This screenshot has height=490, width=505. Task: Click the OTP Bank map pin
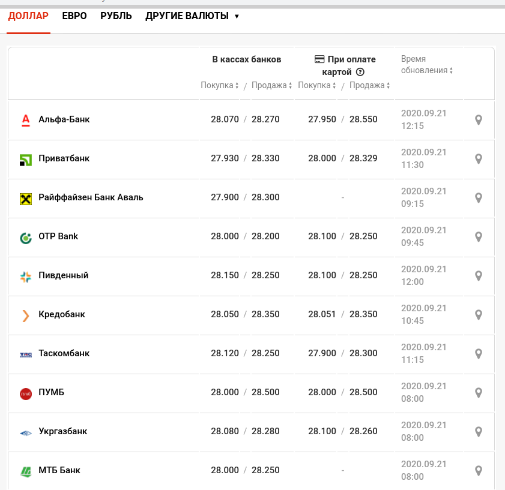pos(479,237)
